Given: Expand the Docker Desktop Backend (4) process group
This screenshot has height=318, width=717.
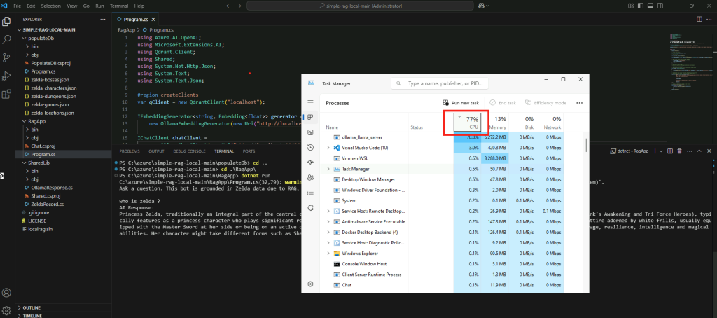Looking at the screenshot, I should 328,232.
